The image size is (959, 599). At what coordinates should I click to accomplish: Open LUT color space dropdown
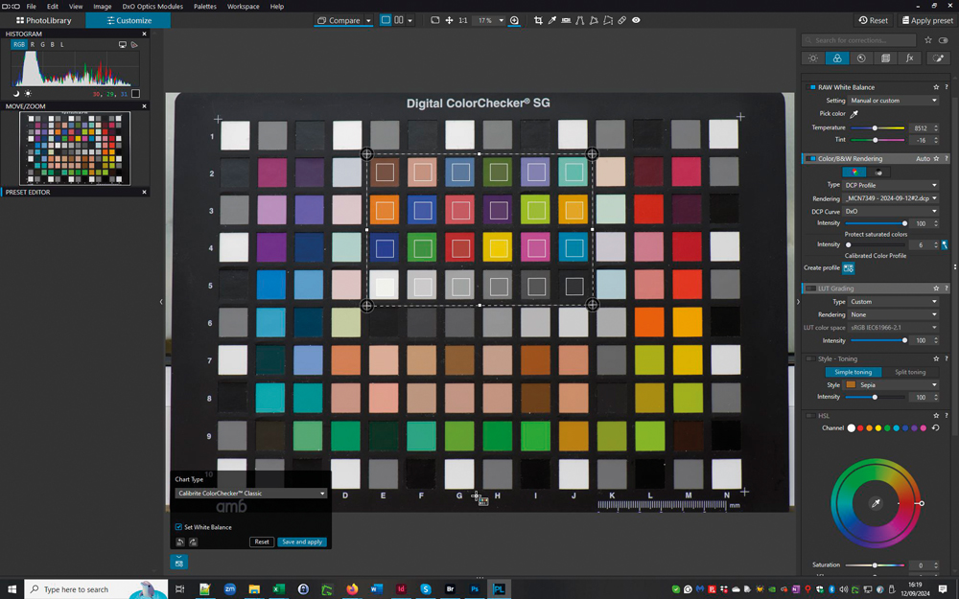[x=894, y=328]
